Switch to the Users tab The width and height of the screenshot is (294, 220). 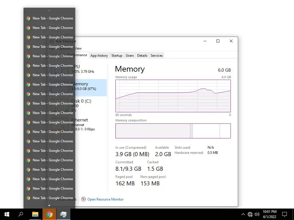tap(130, 56)
